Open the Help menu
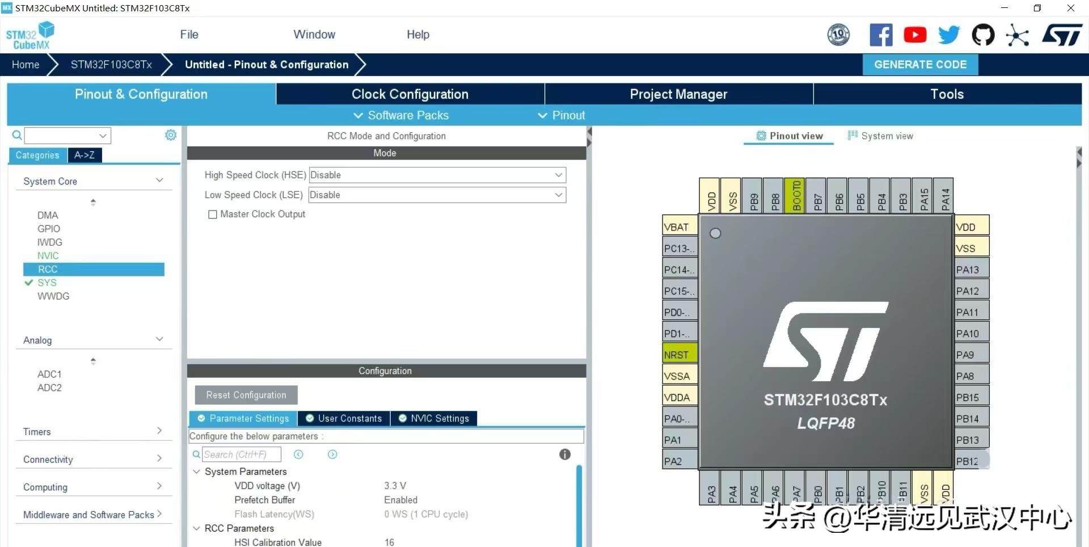 tap(418, 35)
